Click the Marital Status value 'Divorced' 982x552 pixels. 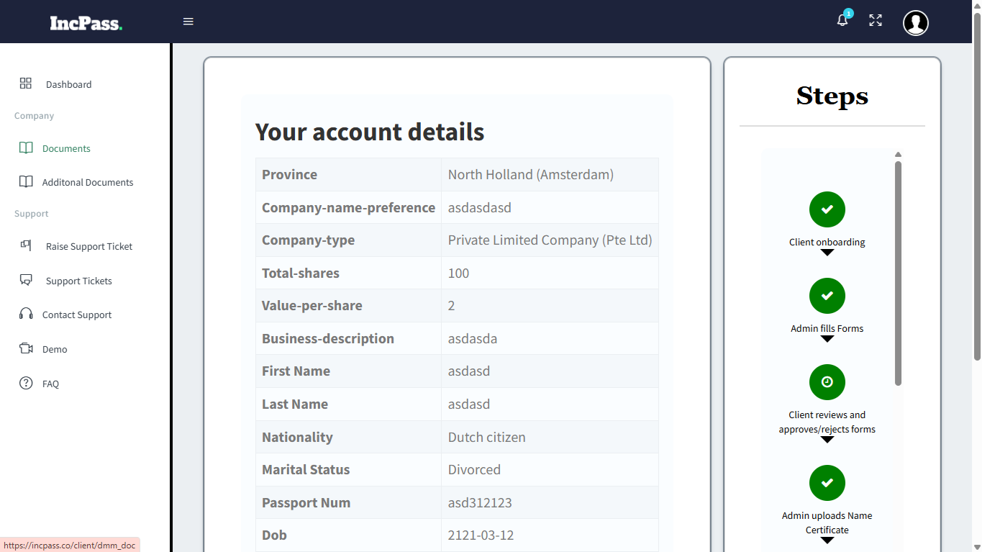474,469
